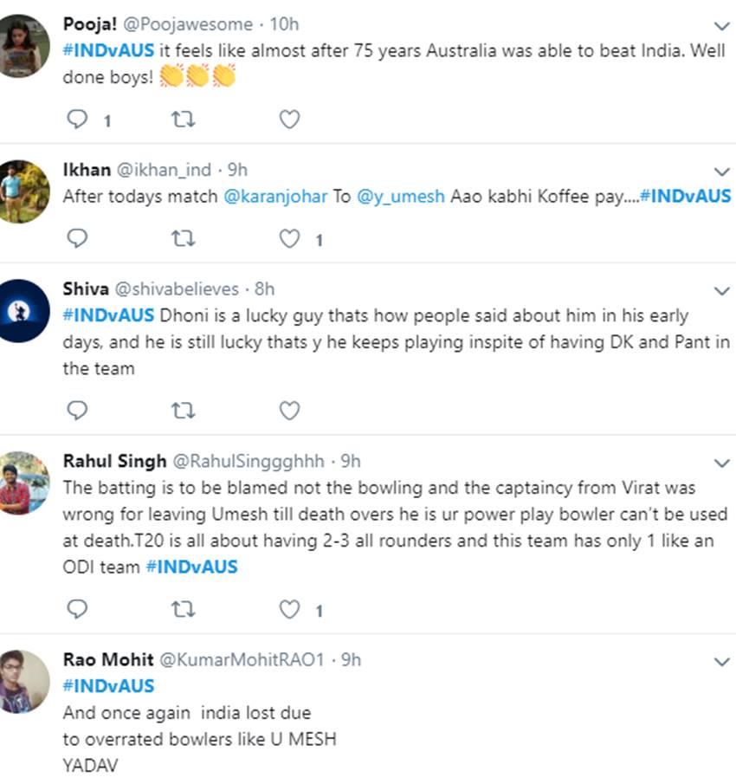The height and width of the screenshot is (784, 736).
Task: Like Shiva's tweet about Dhoni
Action: point(289,410)
